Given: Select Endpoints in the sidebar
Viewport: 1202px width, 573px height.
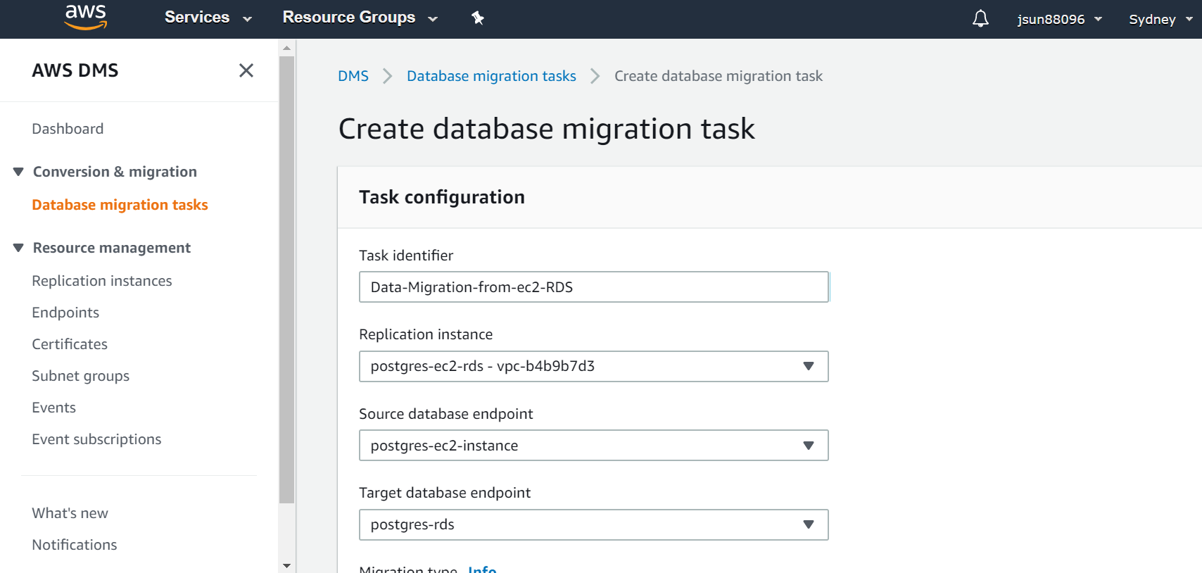Looking at the screenshot, I should 65,313.
